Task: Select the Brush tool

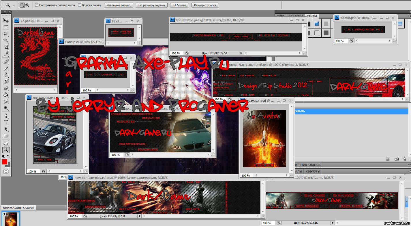Action: point(6,68)
